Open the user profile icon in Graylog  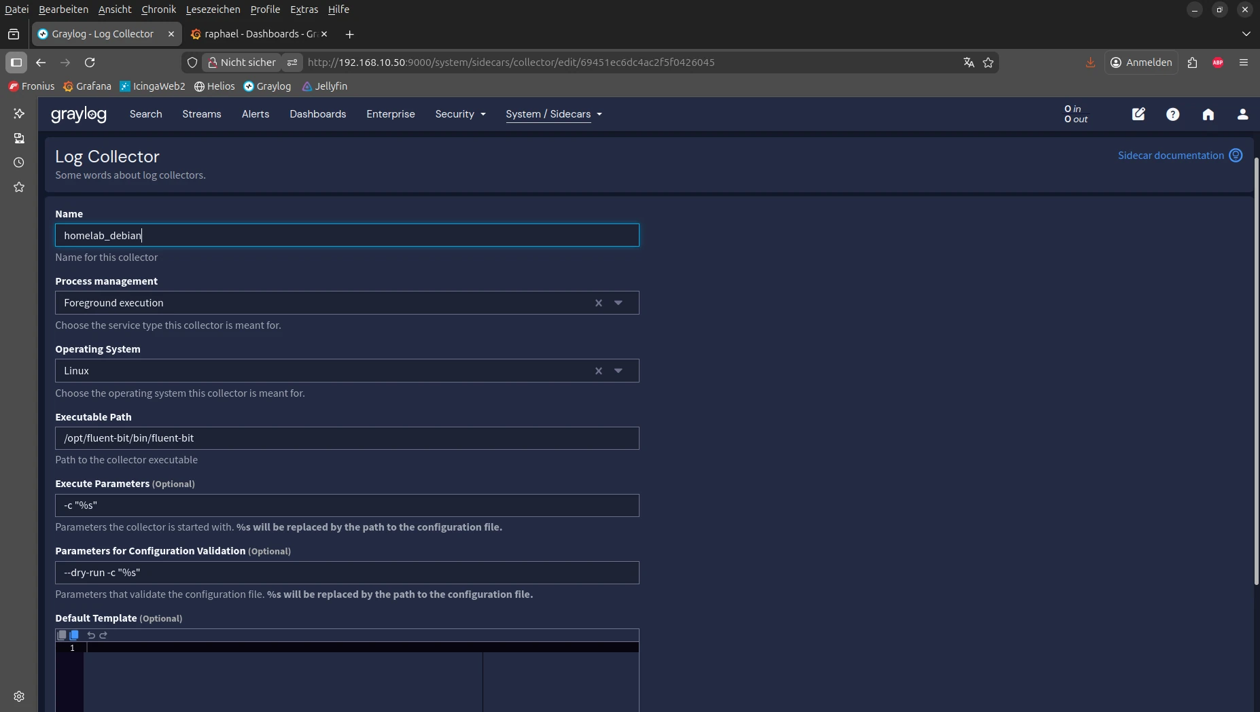coord(1242,114)
